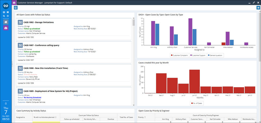Click the CASE-1002 case icon
Screen dimensions: 261x123
coord(20,22)
